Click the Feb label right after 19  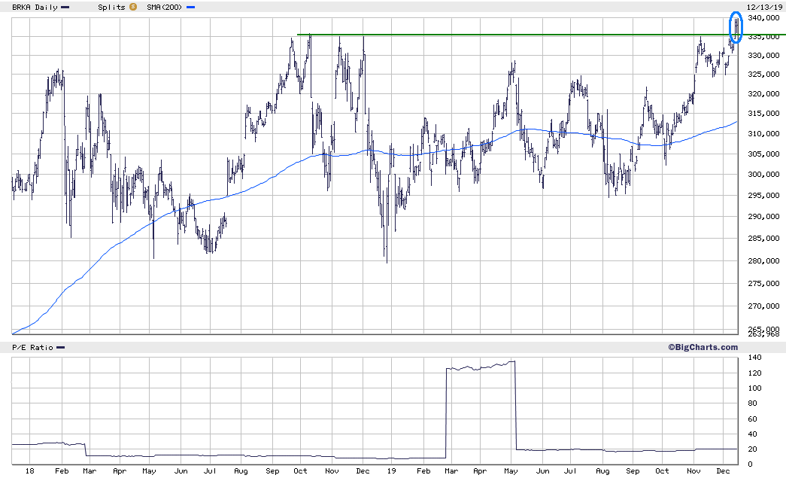423,471
